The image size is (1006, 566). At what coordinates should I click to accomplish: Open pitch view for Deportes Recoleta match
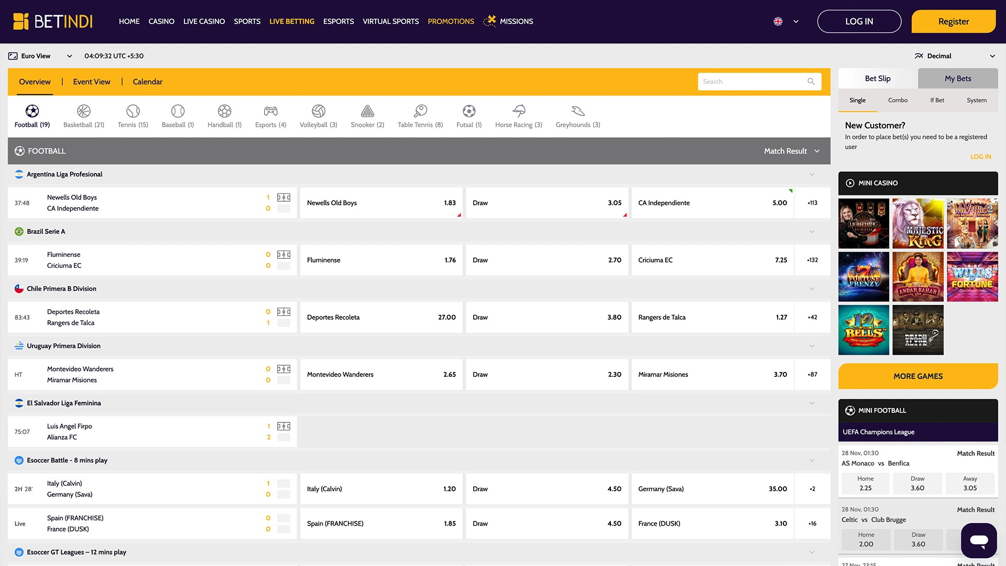point(283,312)
